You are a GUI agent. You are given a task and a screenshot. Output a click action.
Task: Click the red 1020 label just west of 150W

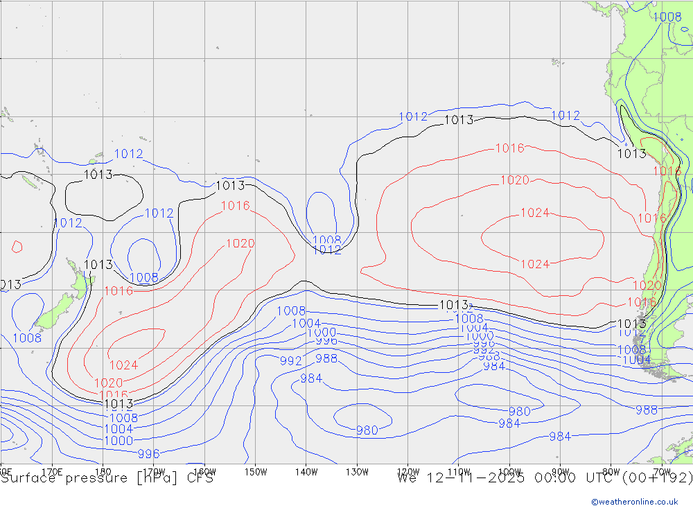pos(240,244)
